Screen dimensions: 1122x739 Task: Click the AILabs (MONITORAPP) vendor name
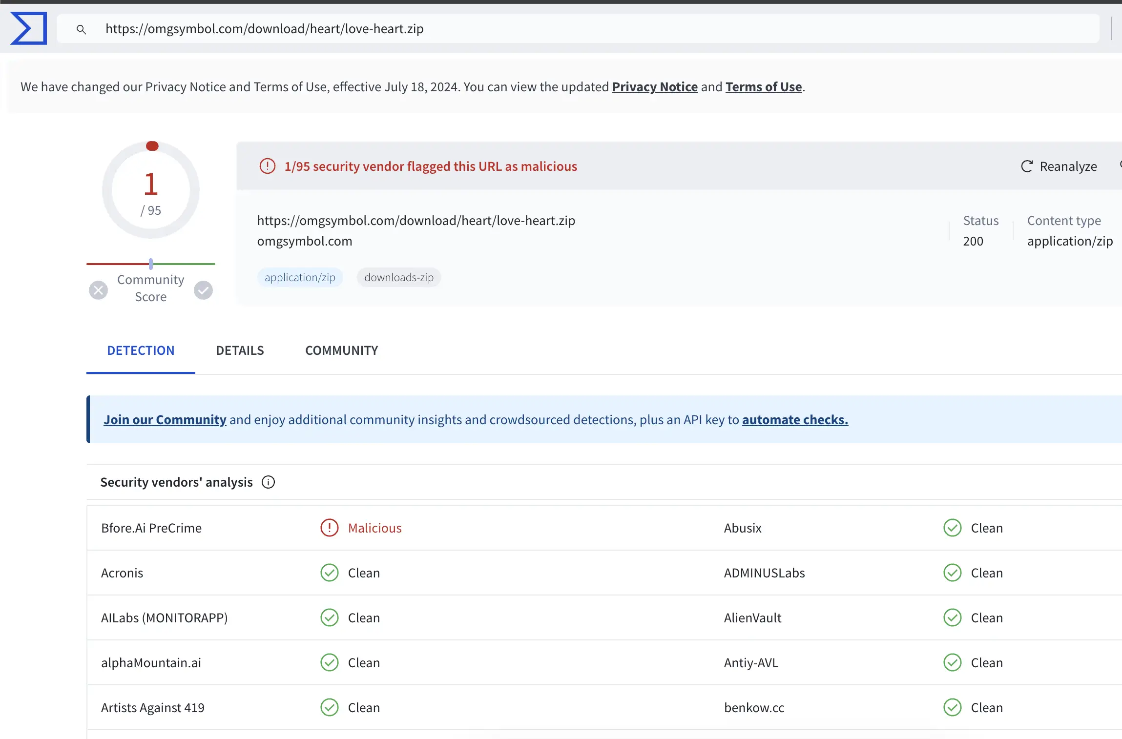[165, 618]
